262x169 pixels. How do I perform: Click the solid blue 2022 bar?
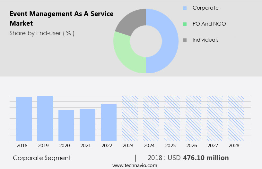(x=109, y=122)
